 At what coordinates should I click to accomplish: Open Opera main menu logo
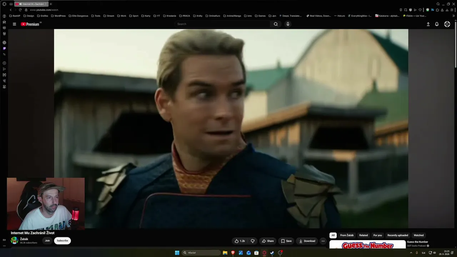pyautogui.click(x=4, y=4)
